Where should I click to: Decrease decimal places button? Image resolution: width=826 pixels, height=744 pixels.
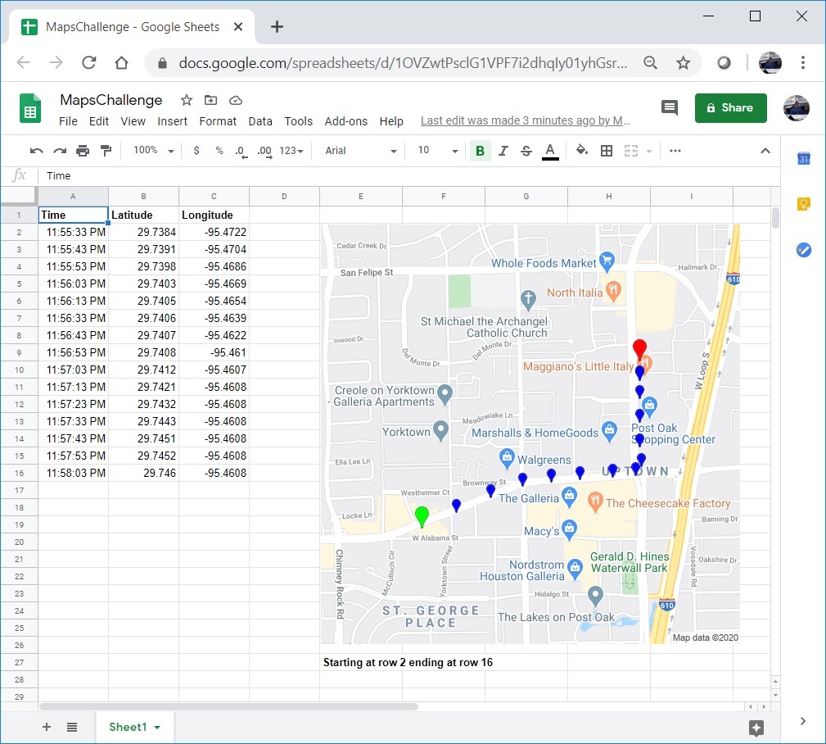241,152
